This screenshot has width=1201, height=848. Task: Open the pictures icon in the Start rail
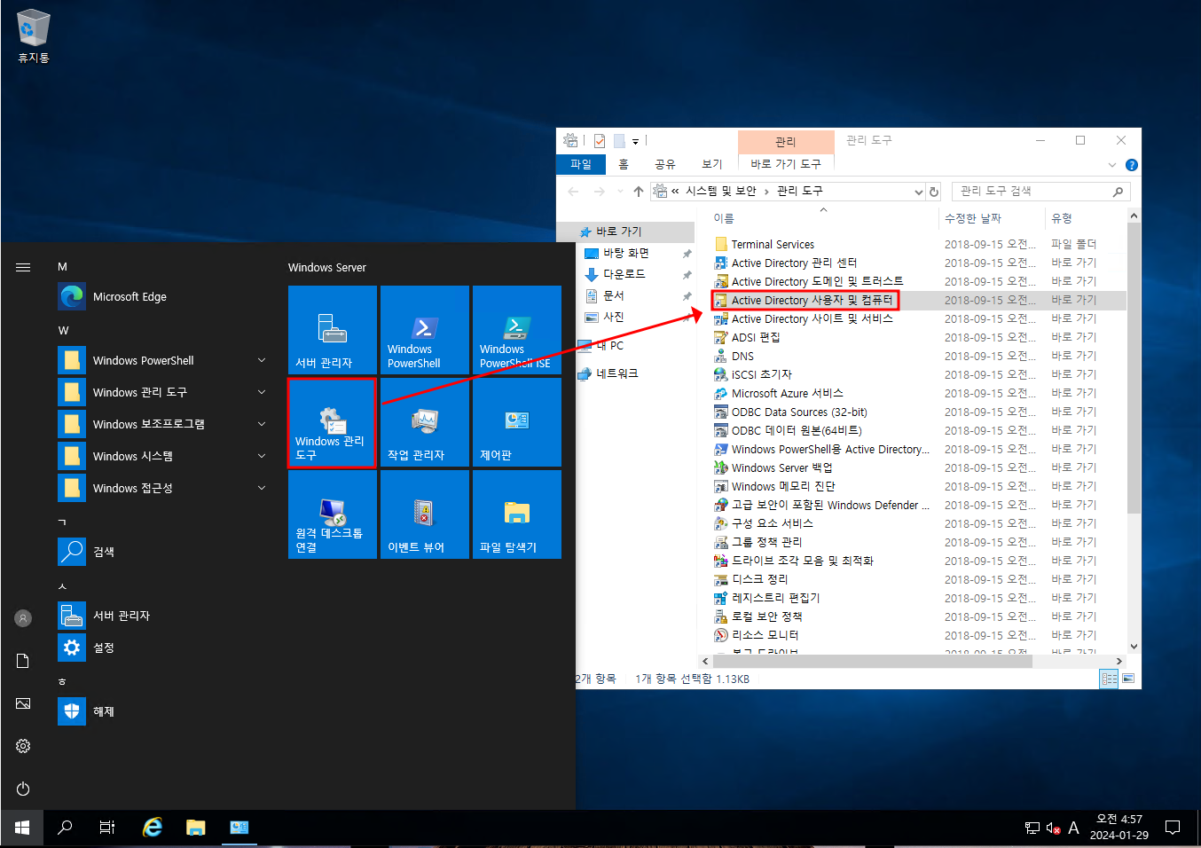click(x=23, y=703)
